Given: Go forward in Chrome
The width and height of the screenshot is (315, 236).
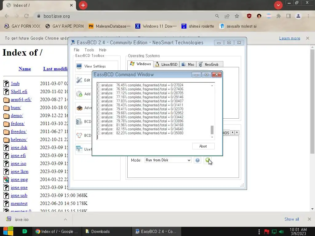Looking at the screenshot, I should coord(17,16).
